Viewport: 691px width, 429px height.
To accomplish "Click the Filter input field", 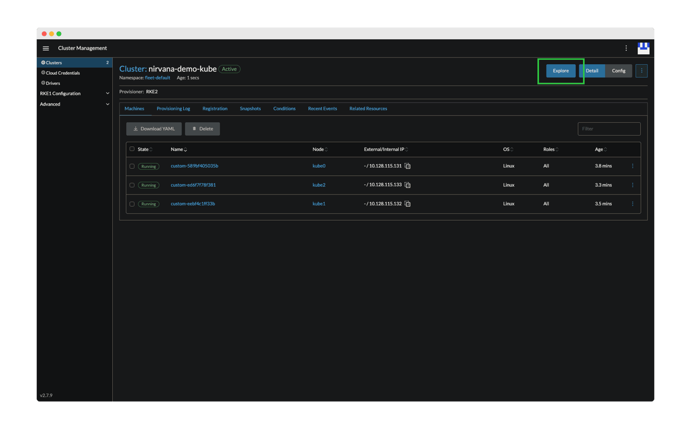I will (609, 129).
